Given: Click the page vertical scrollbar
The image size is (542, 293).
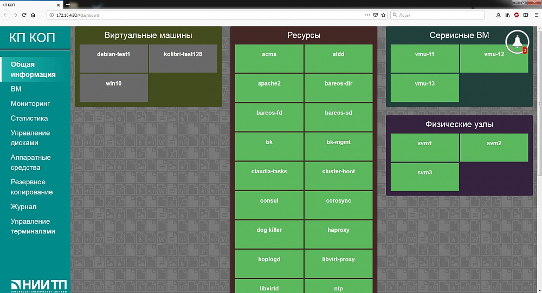Looking at the screenshot, I should click(x=539, y=159).
